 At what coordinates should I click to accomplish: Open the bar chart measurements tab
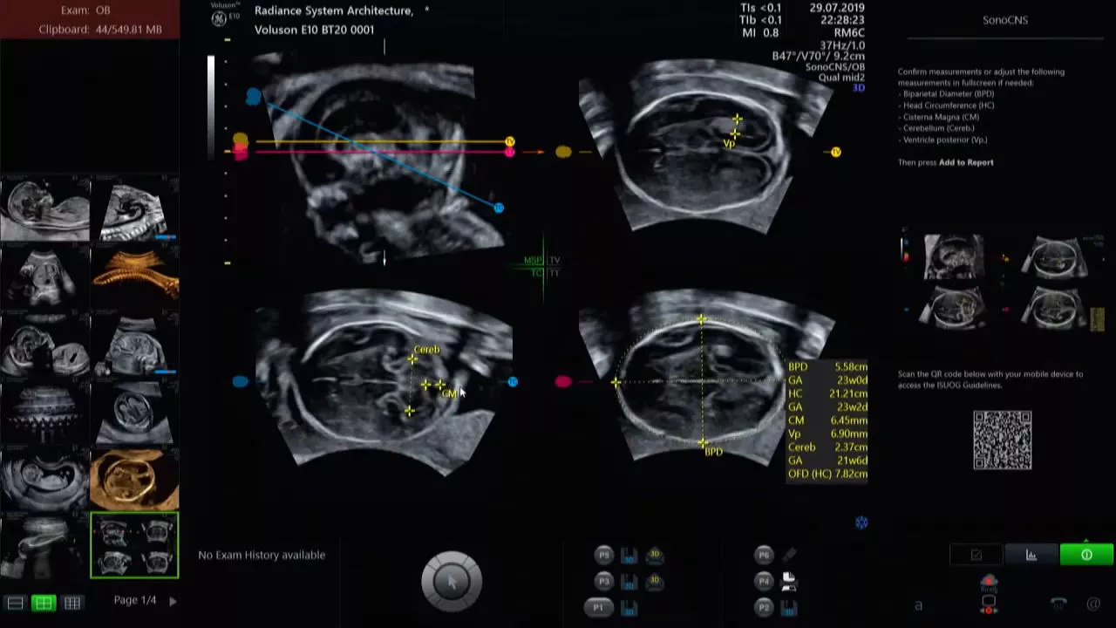[1031, 555]
